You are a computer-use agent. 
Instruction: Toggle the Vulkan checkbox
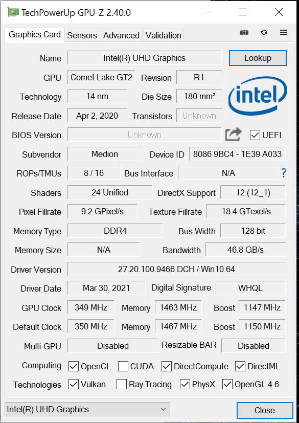pos(74,385)
